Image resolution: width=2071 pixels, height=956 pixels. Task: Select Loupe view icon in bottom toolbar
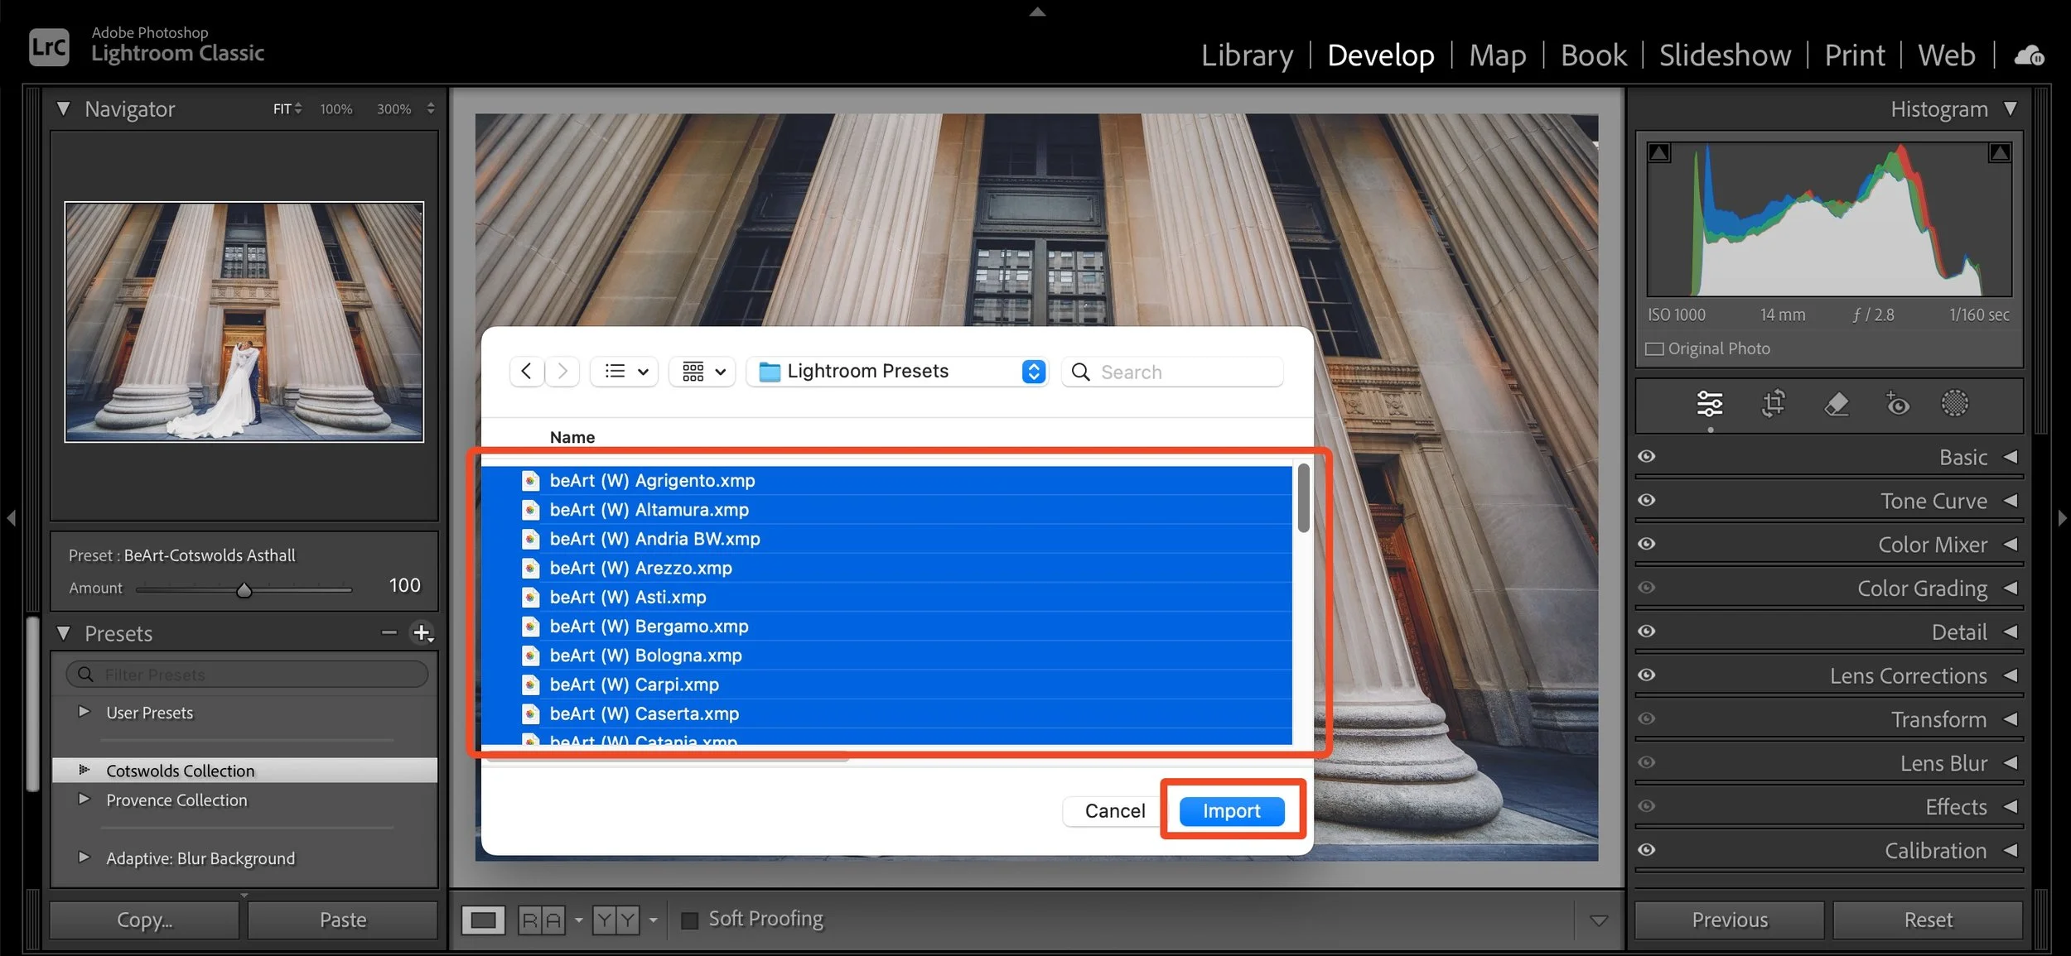tap(483, 920)
